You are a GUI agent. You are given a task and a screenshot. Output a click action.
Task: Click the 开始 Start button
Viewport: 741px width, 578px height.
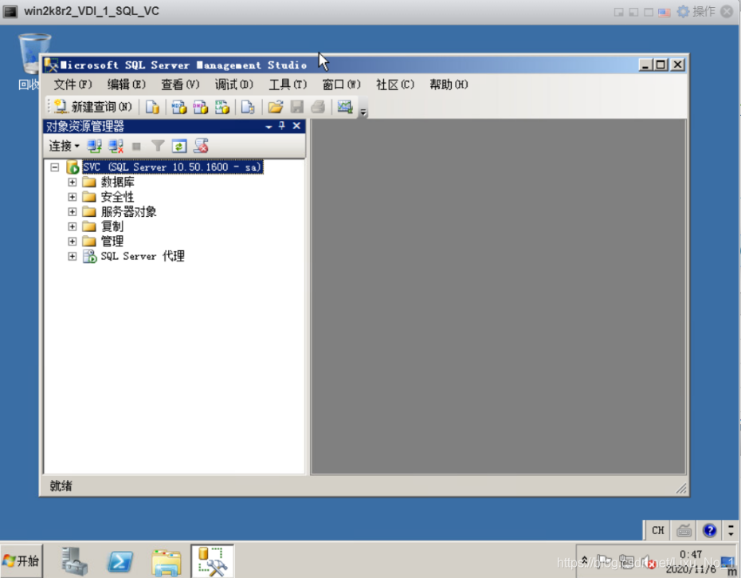[22, 561]
